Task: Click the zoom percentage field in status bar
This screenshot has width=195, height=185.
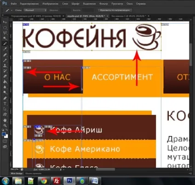Action: coord(14,169)
